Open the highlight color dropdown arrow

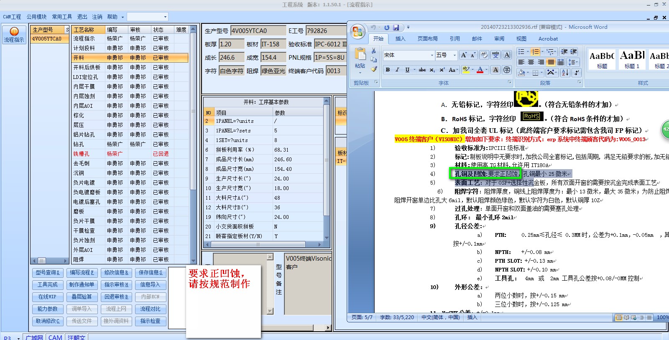[x=472, y=70]
